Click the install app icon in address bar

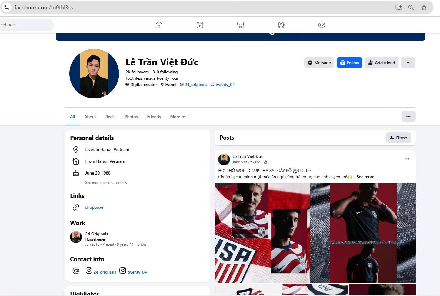399,7
